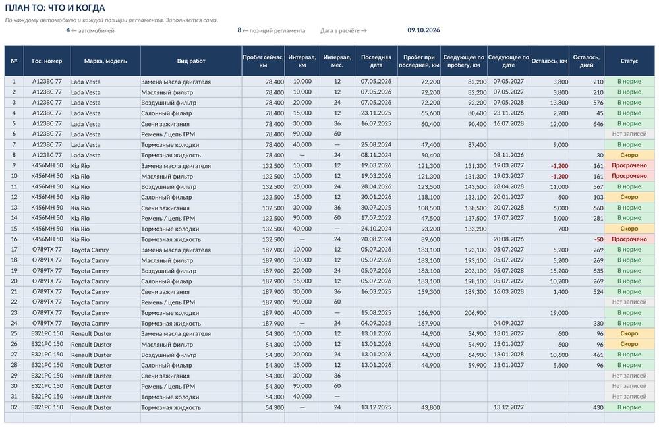The width and height of the screenshot is (659, 427).
Task: Click the № column header
Action: point(14,61)
